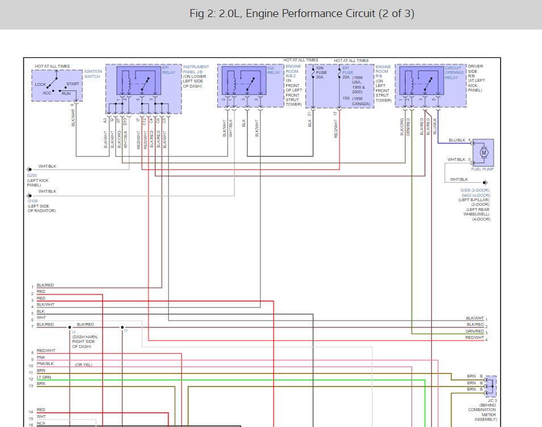The image size is (542, 427).
Task: Click the FUEL PUMP label
Action: coord(481,169)
